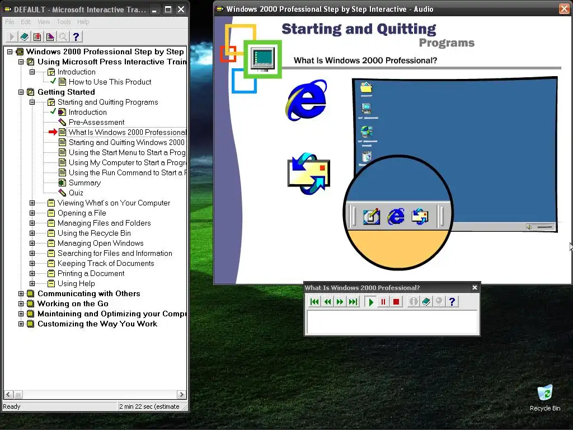Select Printing a Document
This screenshot has height=430, width=573.
91,273
